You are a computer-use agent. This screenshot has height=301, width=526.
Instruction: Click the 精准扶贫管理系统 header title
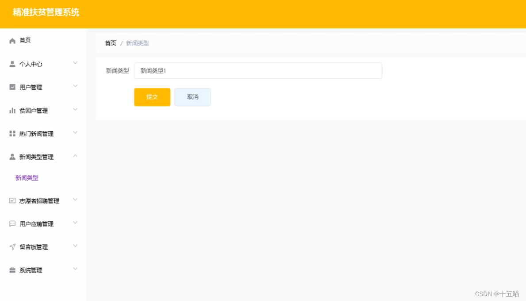point(46,12)
